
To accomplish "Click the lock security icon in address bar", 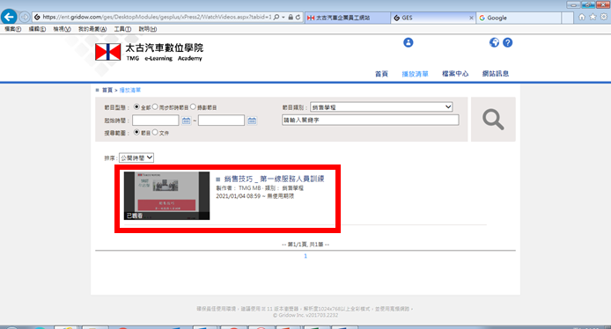I will pos(291,17).
